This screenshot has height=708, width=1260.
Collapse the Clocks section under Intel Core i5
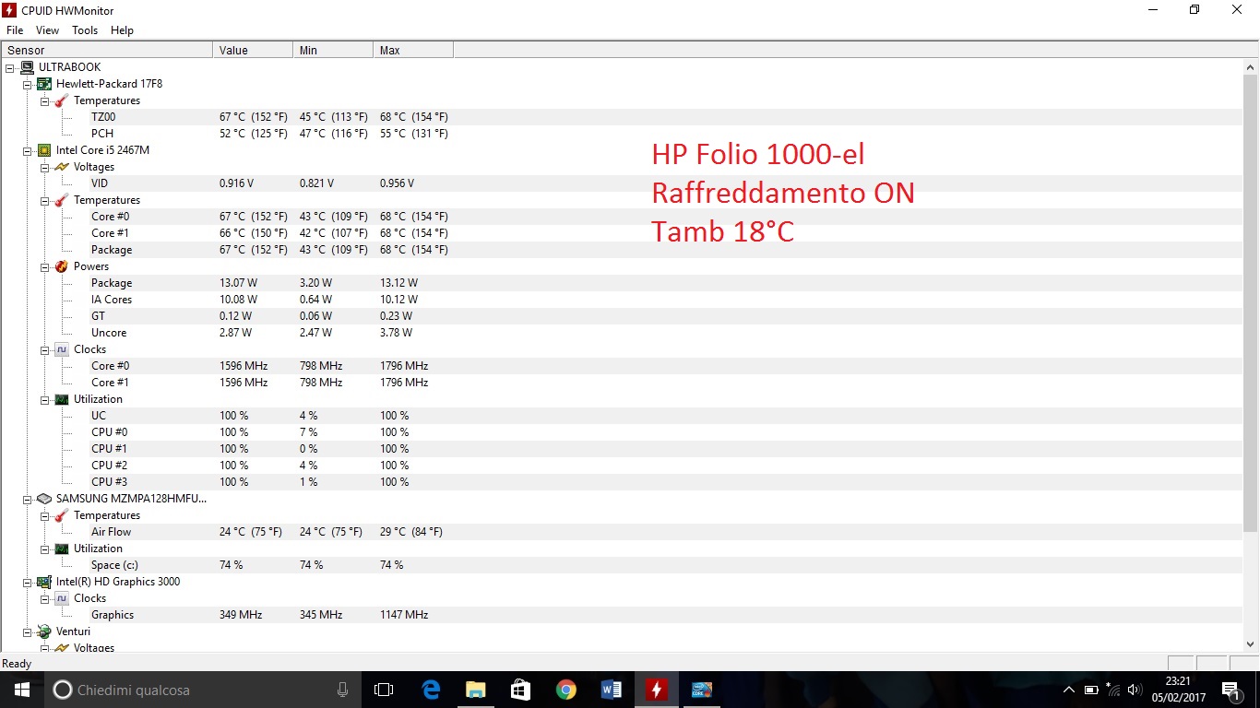point(45,349)
